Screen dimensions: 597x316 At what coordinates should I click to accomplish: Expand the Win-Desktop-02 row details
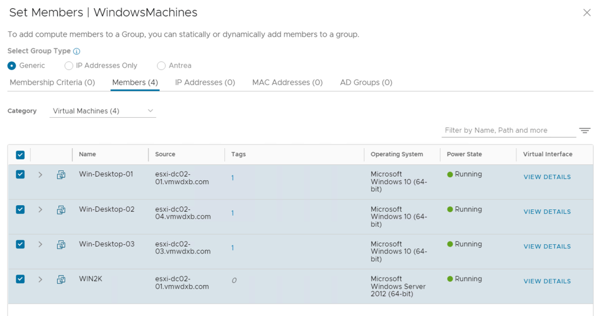click(x=40, y=210)
